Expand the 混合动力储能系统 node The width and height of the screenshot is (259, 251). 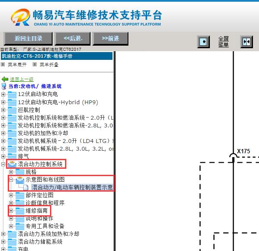[x=3, y=242]
